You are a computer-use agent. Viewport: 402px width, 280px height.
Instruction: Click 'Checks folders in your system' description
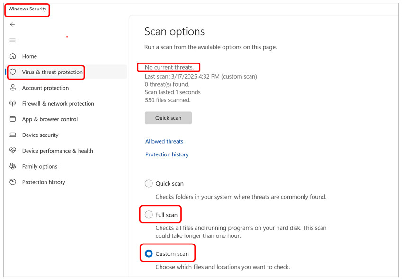[x=241, y=197]
